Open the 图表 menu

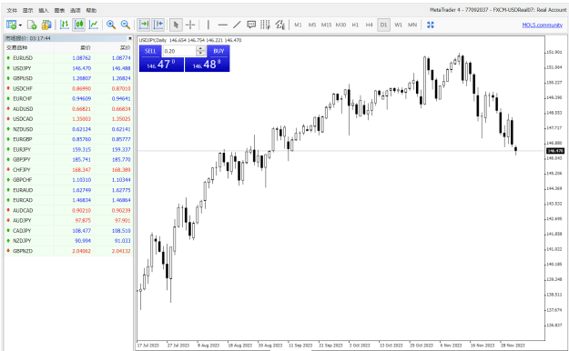[x=59, y=10]
